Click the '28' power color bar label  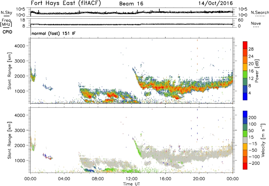coord(251,49)
